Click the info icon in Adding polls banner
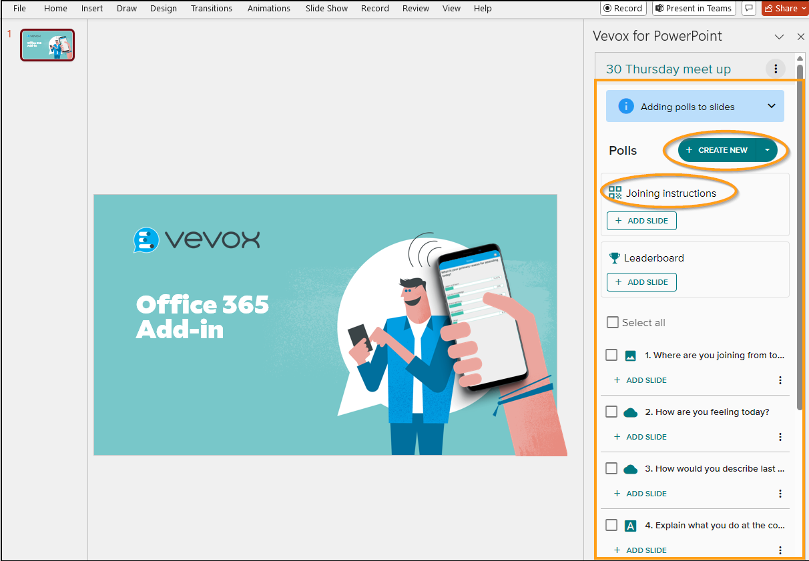Screen dimensions: 809x561 point(625,105)
